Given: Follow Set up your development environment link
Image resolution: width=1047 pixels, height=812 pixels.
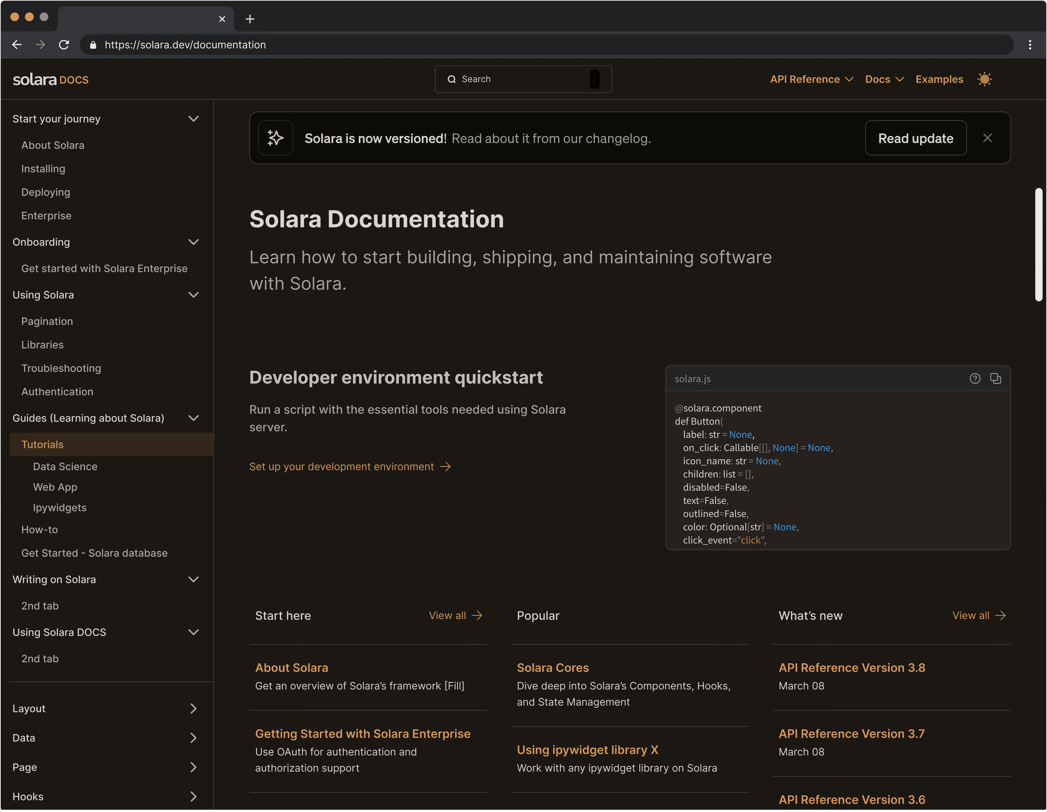Looking at the screenshot, I should [x=341, y=467].
